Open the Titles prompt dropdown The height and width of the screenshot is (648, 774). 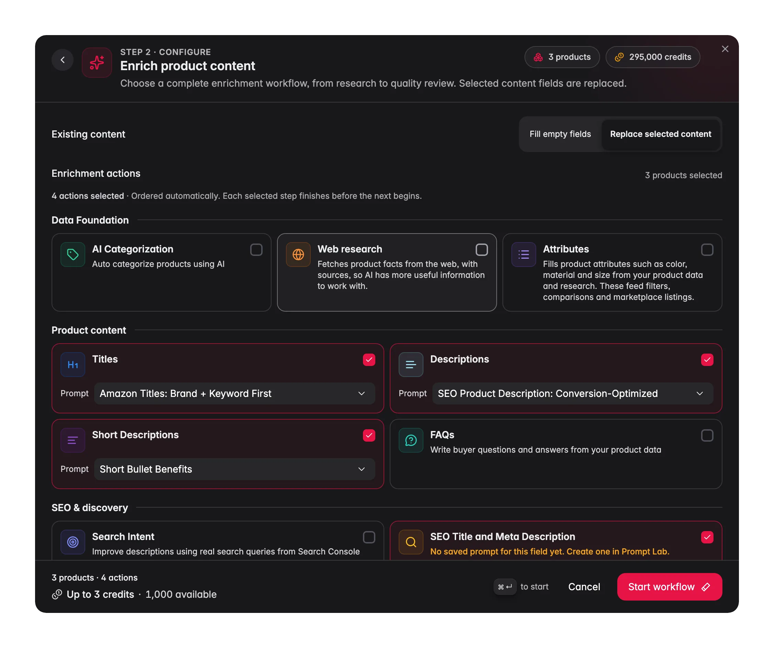[x=234, y=393]
